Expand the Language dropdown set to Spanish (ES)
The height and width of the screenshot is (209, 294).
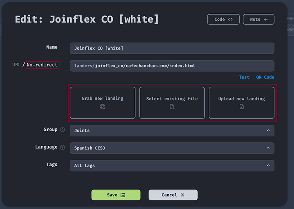172,148
